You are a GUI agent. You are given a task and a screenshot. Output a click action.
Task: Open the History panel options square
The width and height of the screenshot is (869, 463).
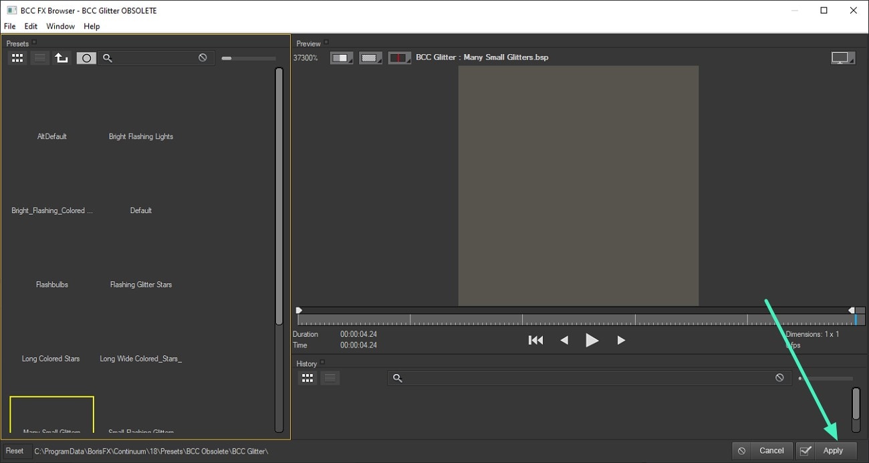point(322,363)
